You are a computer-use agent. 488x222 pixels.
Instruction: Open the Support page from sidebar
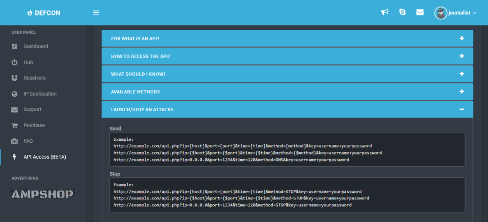[x=32, y=109]
